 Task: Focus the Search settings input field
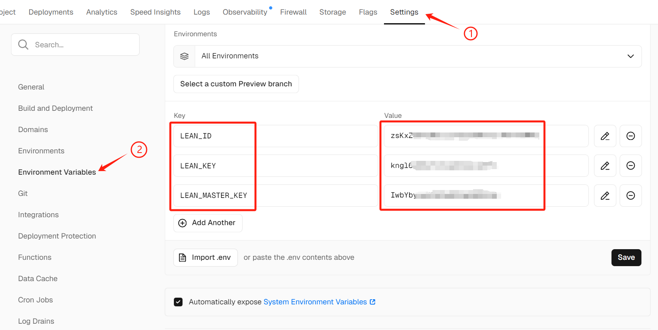tap(83, 45)
